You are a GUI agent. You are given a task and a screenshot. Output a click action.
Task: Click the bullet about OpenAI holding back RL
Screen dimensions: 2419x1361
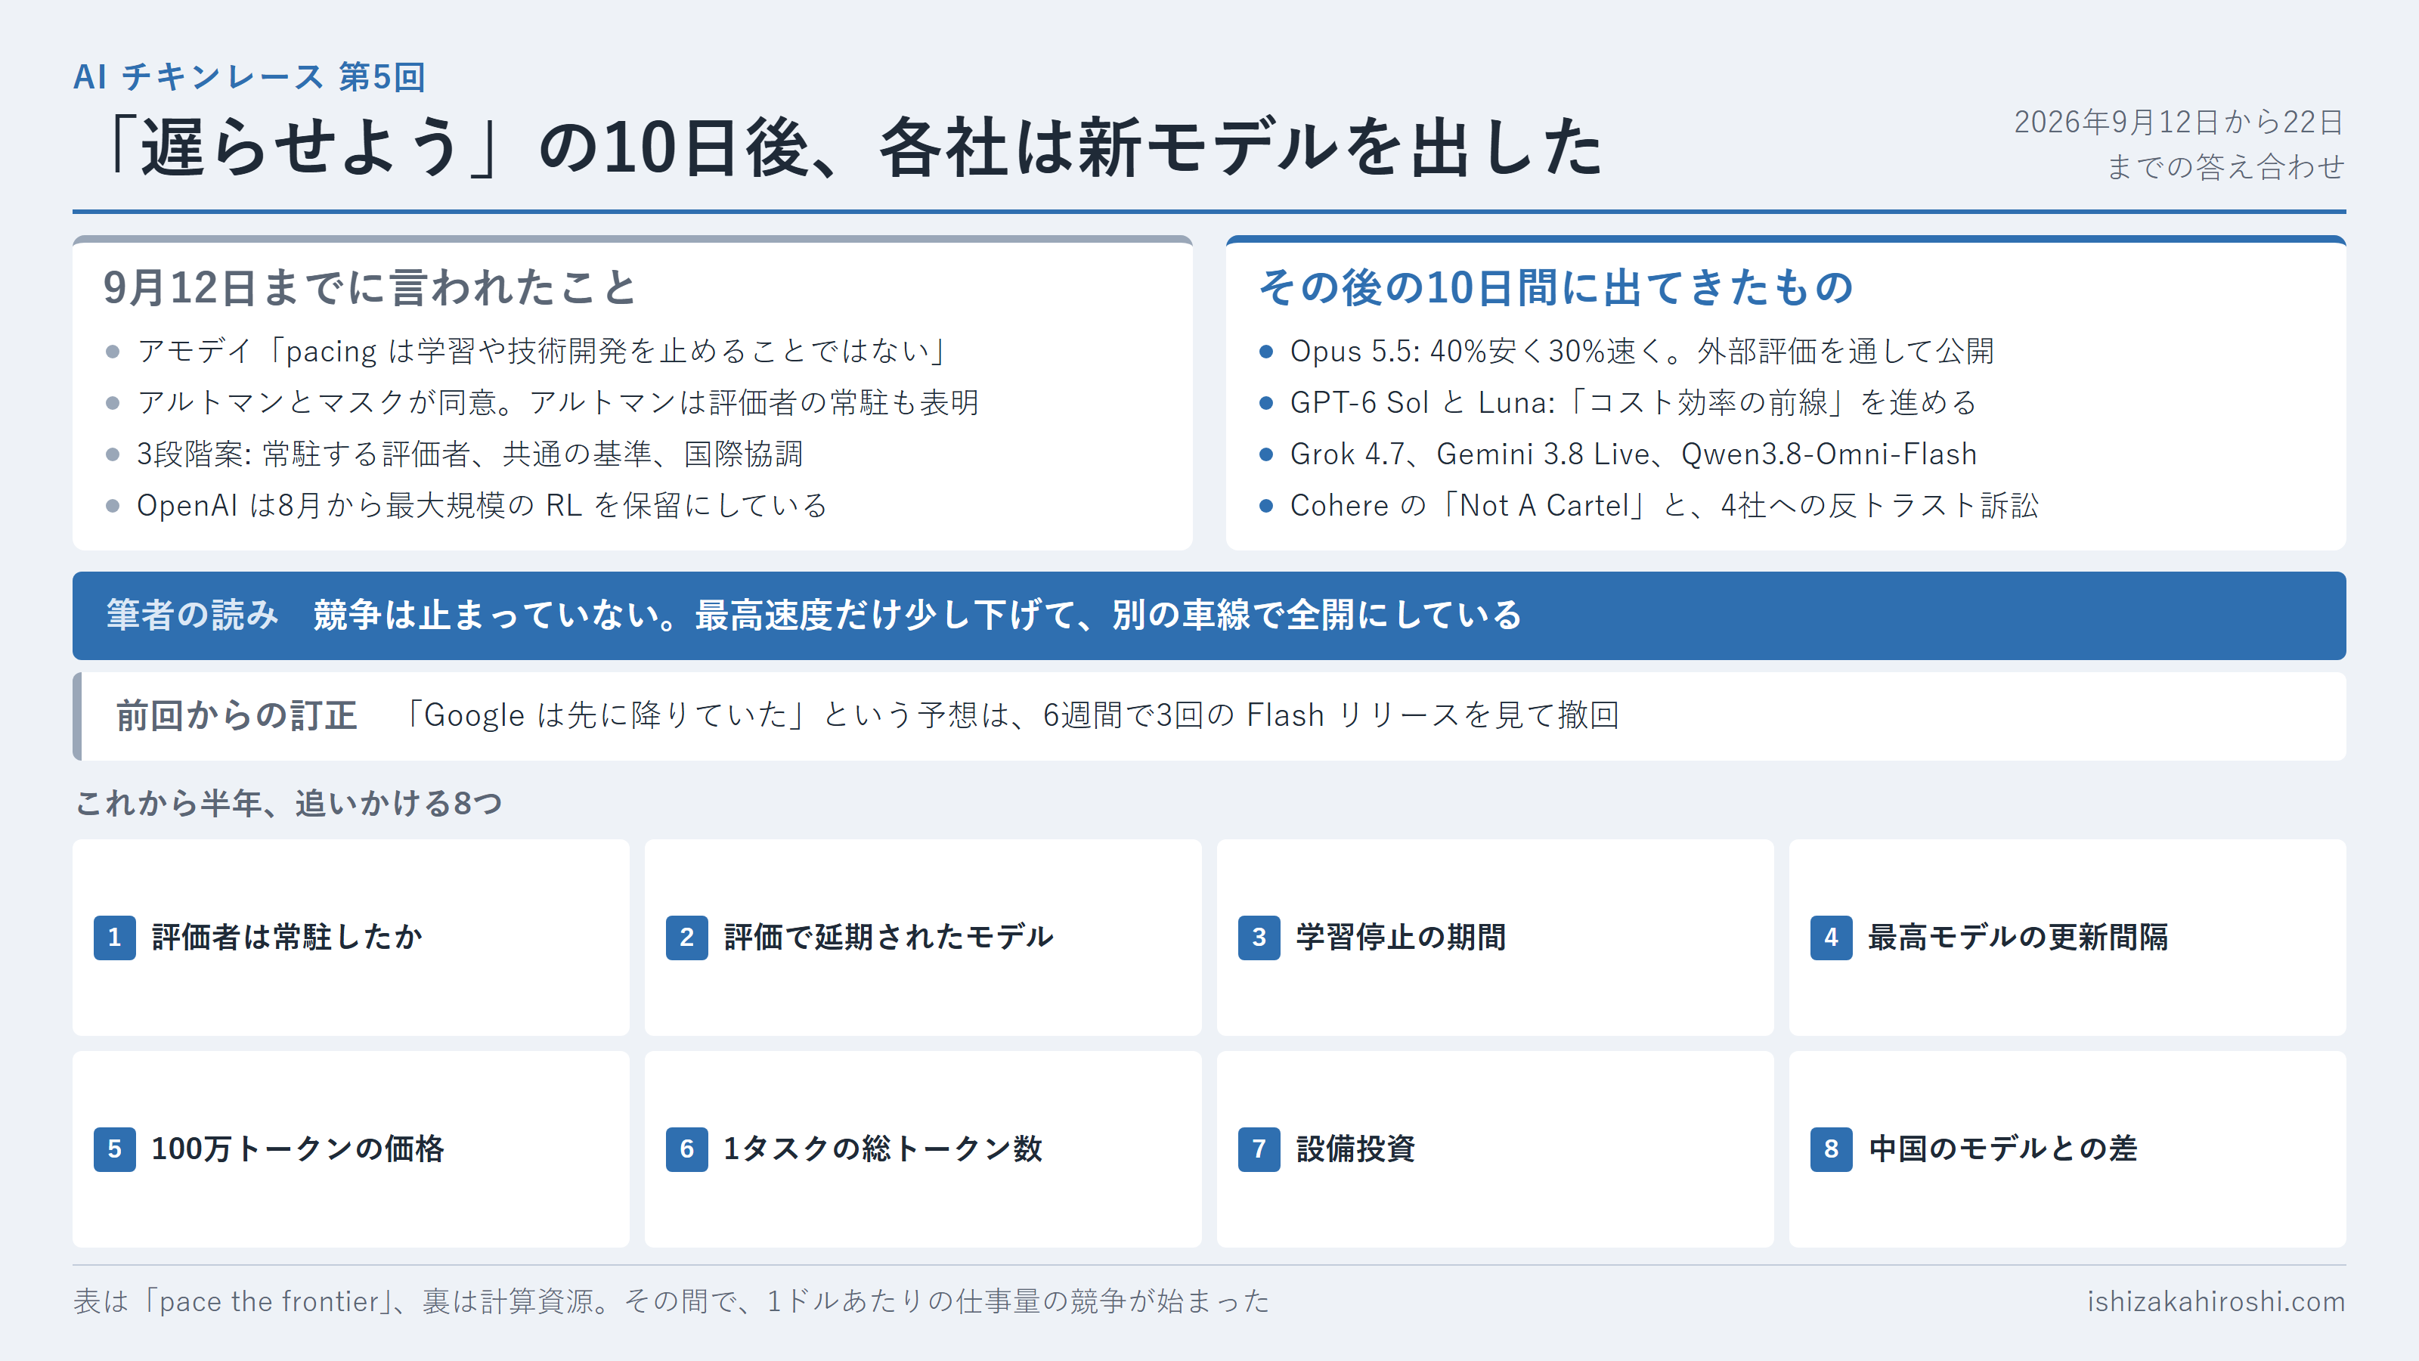point(482,505)
